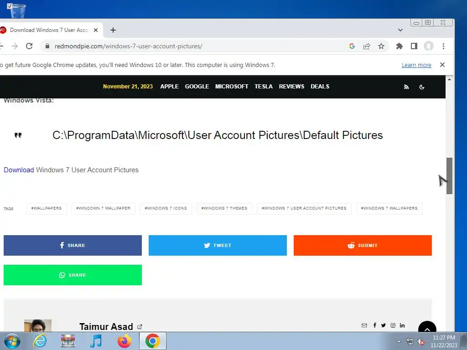Click the TWEET button
This screenshot has width=467, height=350.
[218, 245]
